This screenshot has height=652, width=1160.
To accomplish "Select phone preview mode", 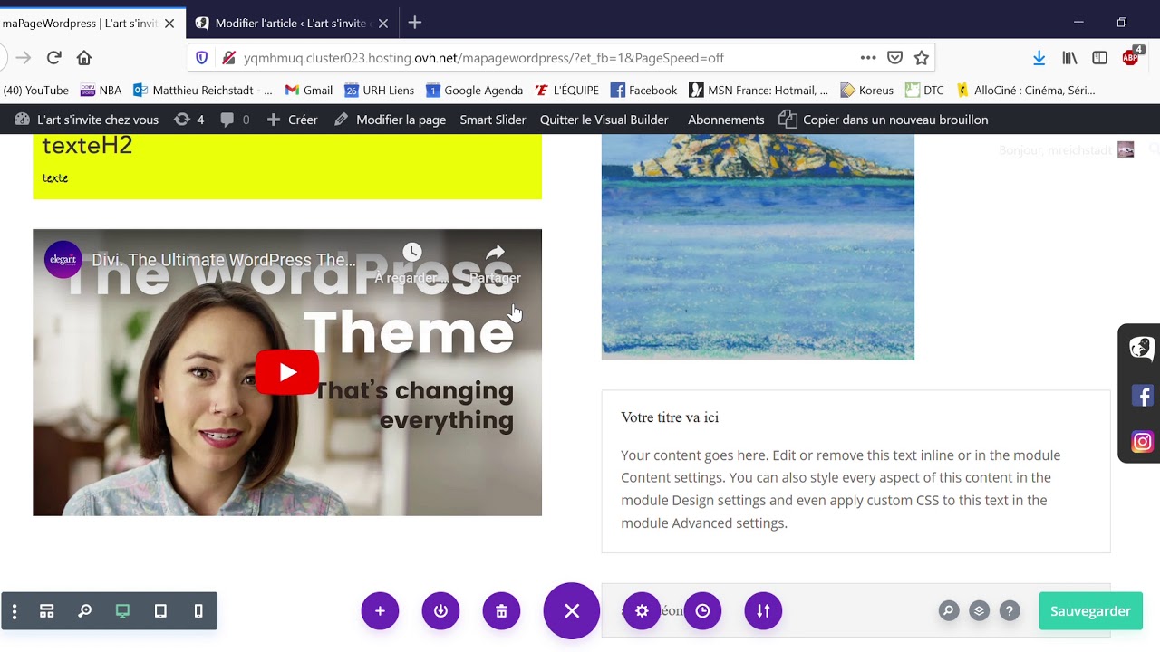I will (198, 611).
